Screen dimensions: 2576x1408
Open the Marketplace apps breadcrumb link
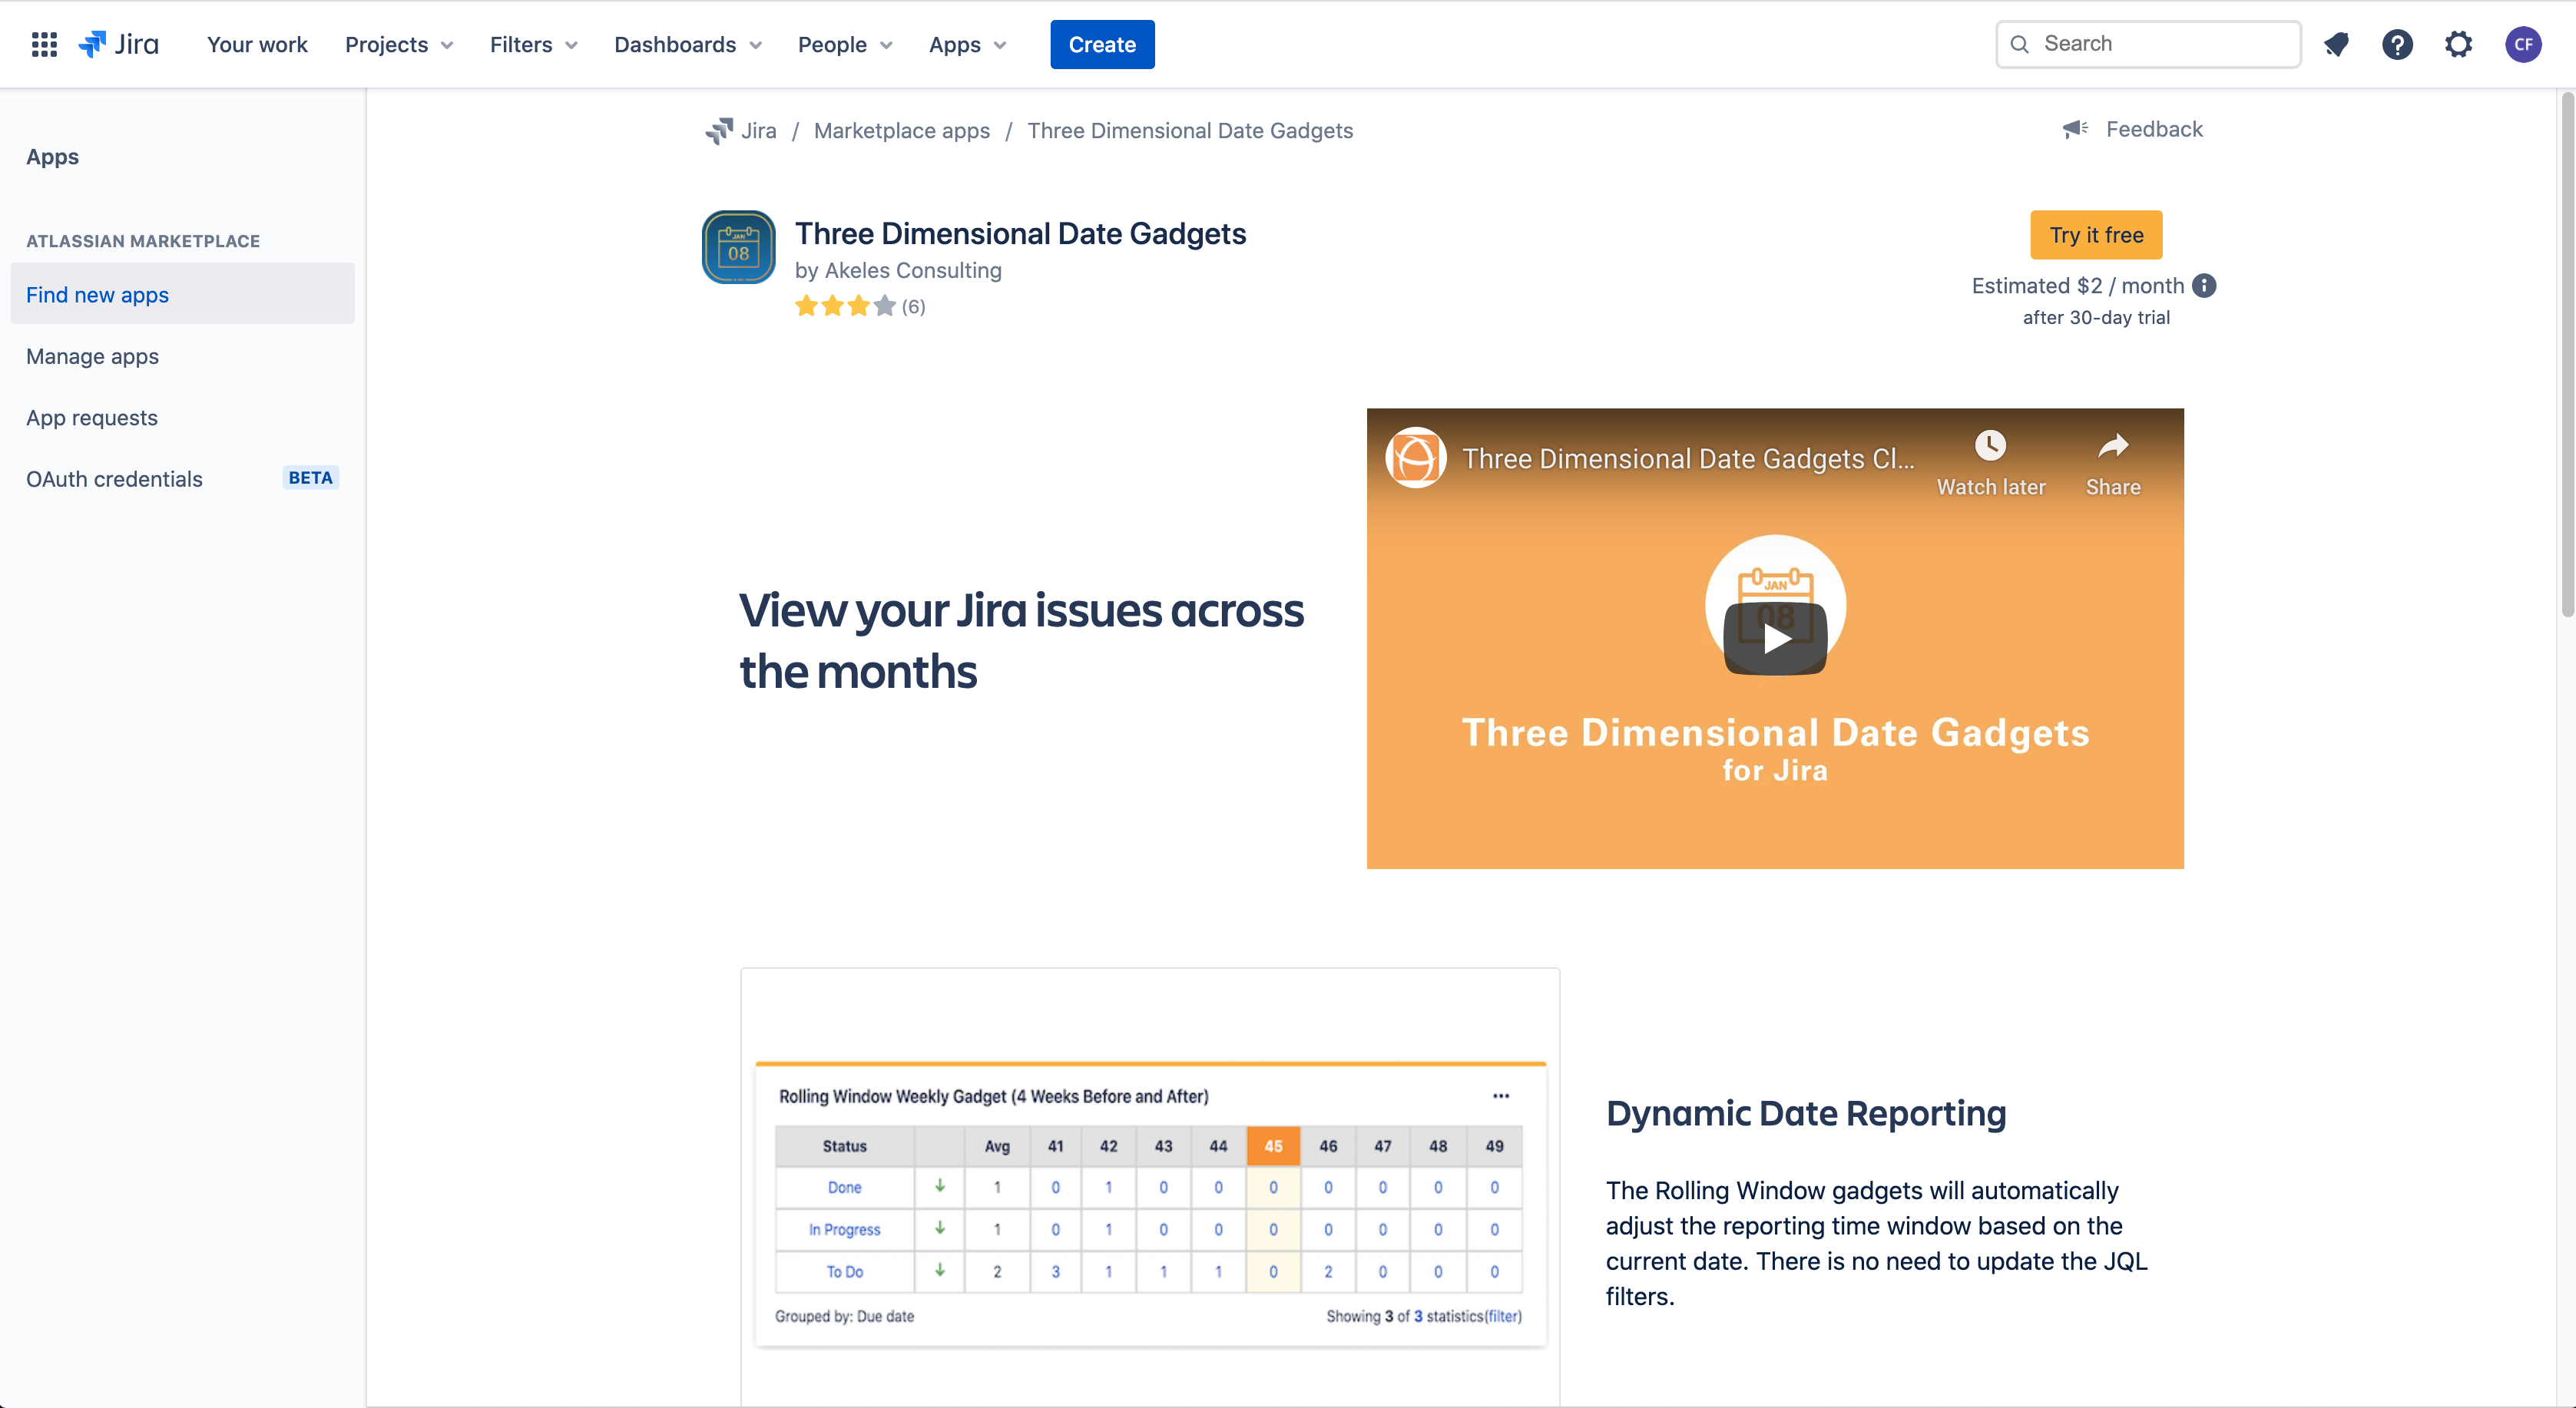click(901, 131)
